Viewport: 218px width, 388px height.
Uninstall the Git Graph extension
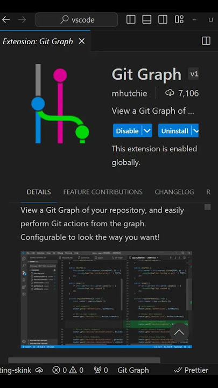[175, 130]
